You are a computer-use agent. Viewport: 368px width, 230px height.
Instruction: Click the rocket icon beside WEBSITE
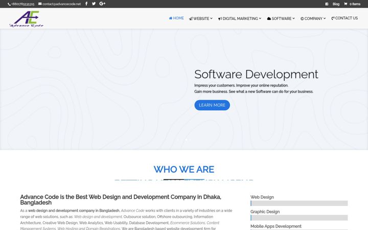(x=191, y=18)
